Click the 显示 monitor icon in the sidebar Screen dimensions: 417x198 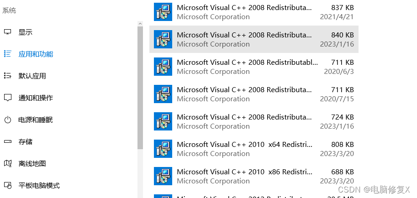[8, 32]
